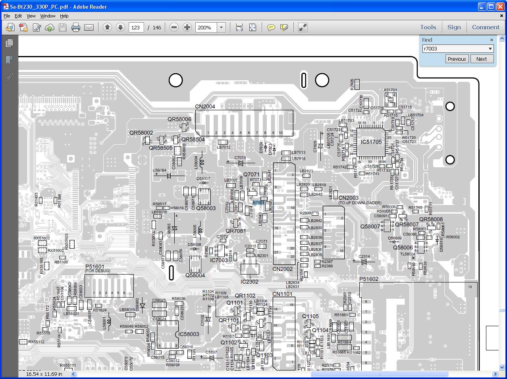
Task: Click the Print file icon
Action: (x=75, y=27)
